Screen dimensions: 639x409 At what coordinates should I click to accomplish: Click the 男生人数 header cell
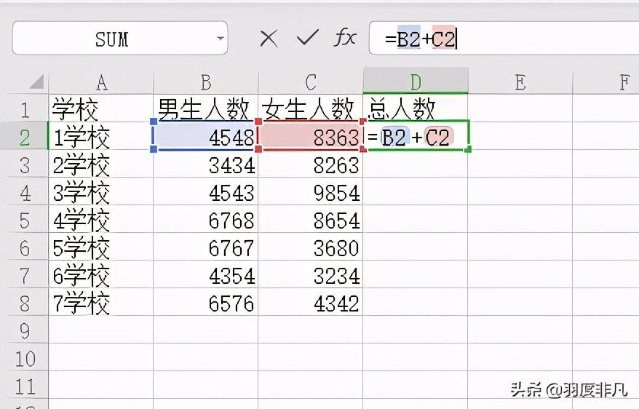pyautogui.click(x=206, y=108)
